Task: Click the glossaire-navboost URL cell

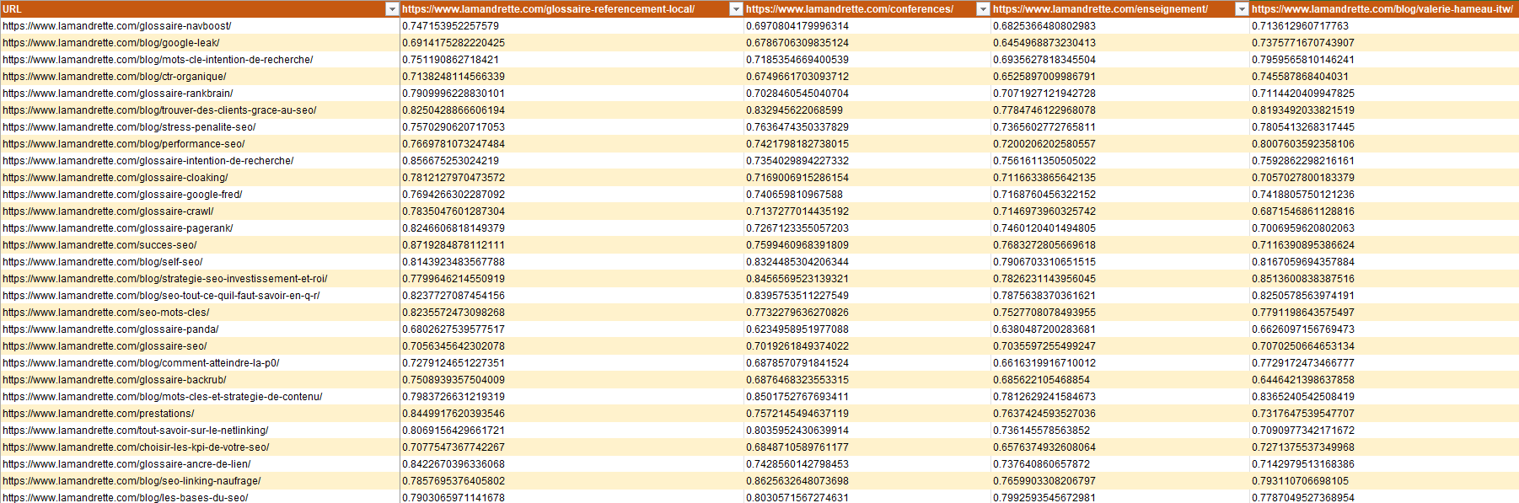Action: [x=200, y=26]
